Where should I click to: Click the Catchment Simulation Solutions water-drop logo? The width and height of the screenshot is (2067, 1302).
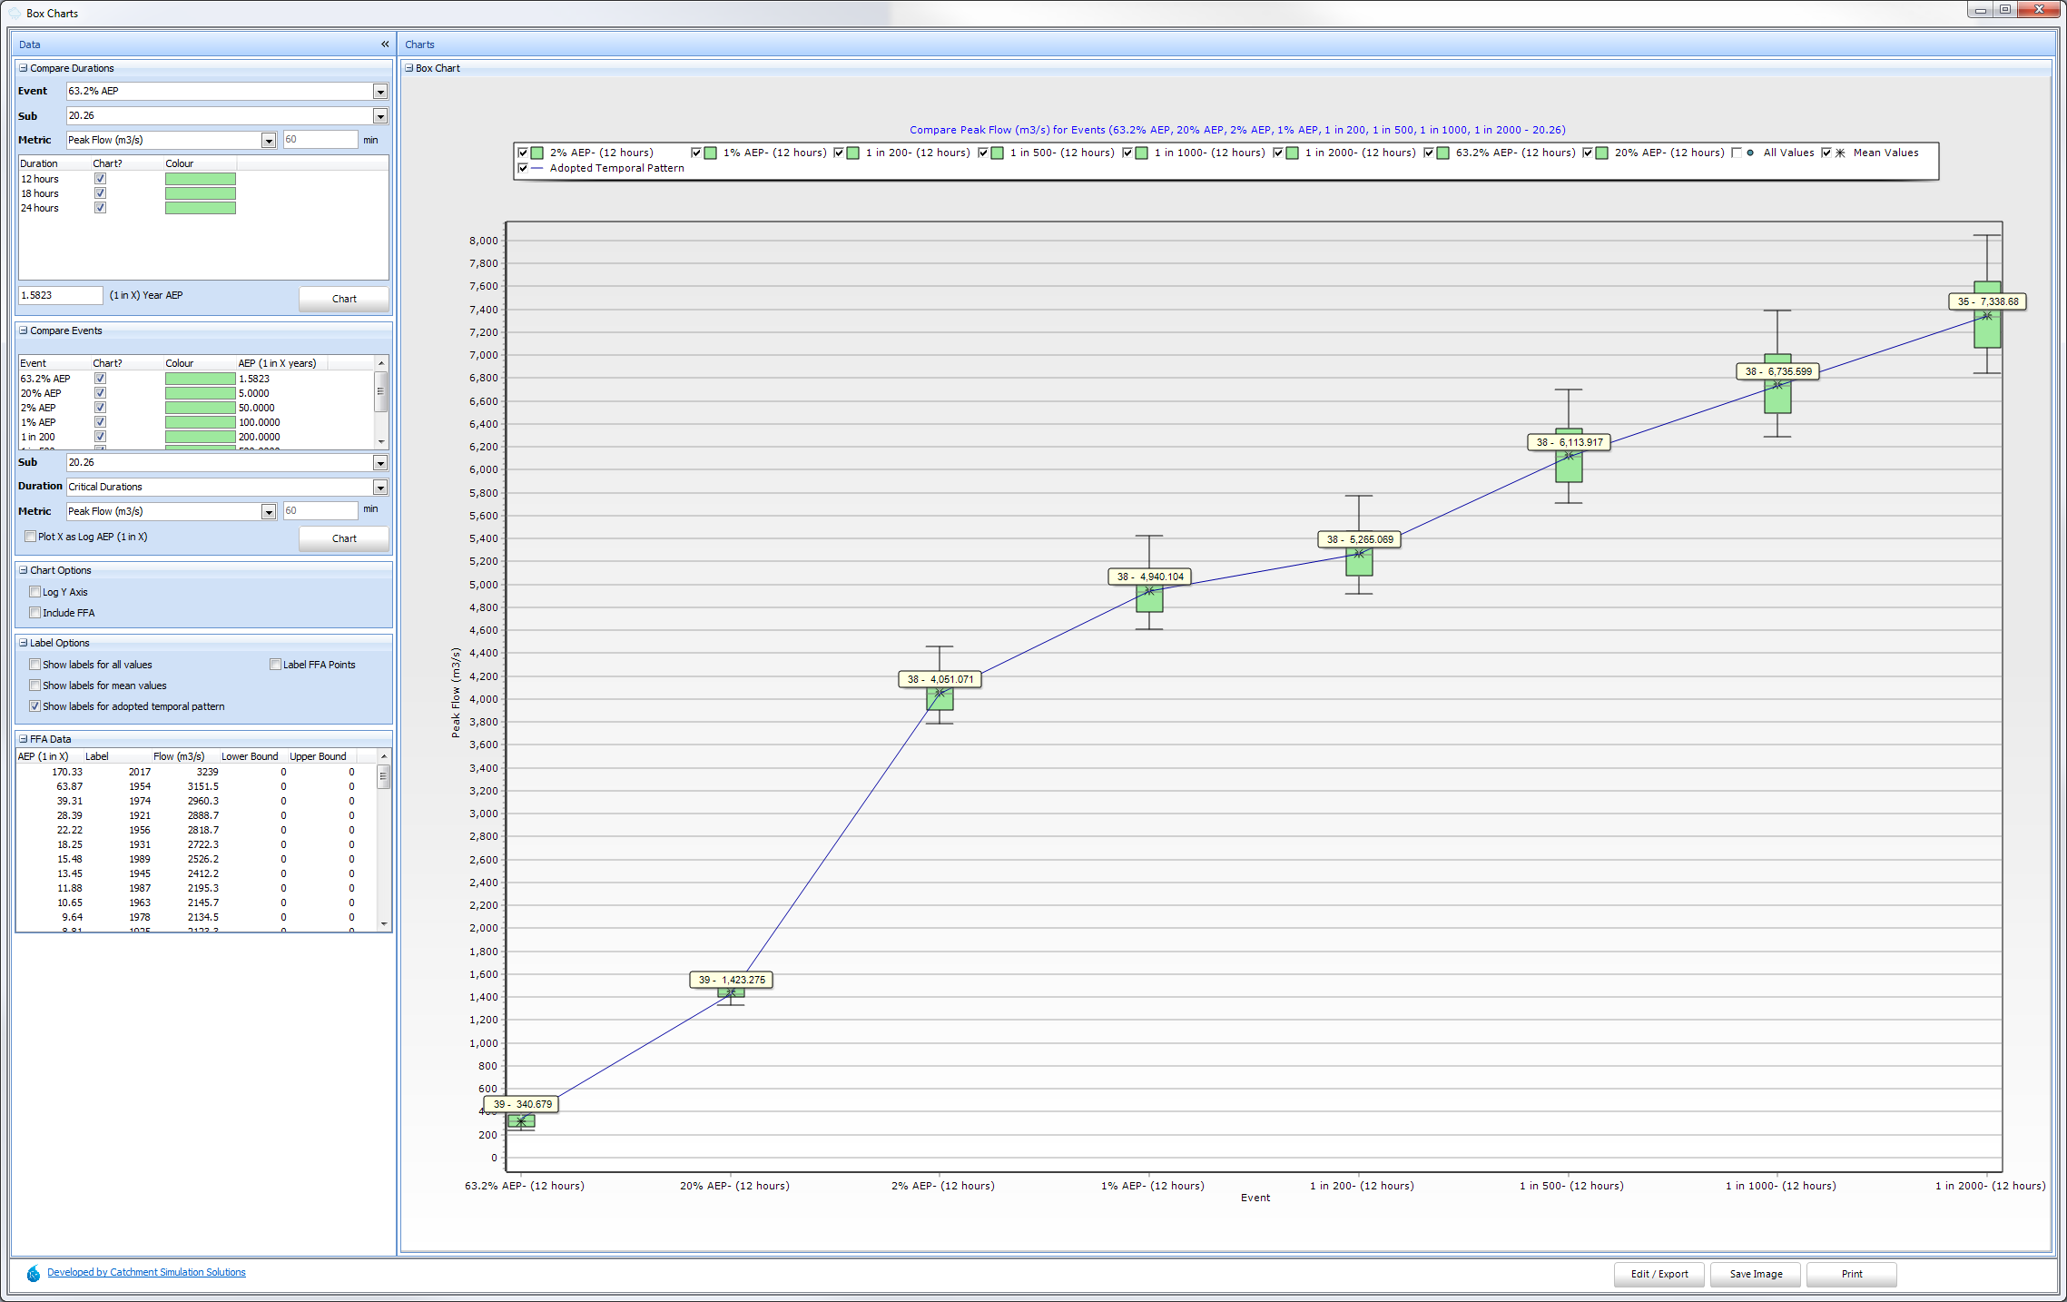point(34,1274)
